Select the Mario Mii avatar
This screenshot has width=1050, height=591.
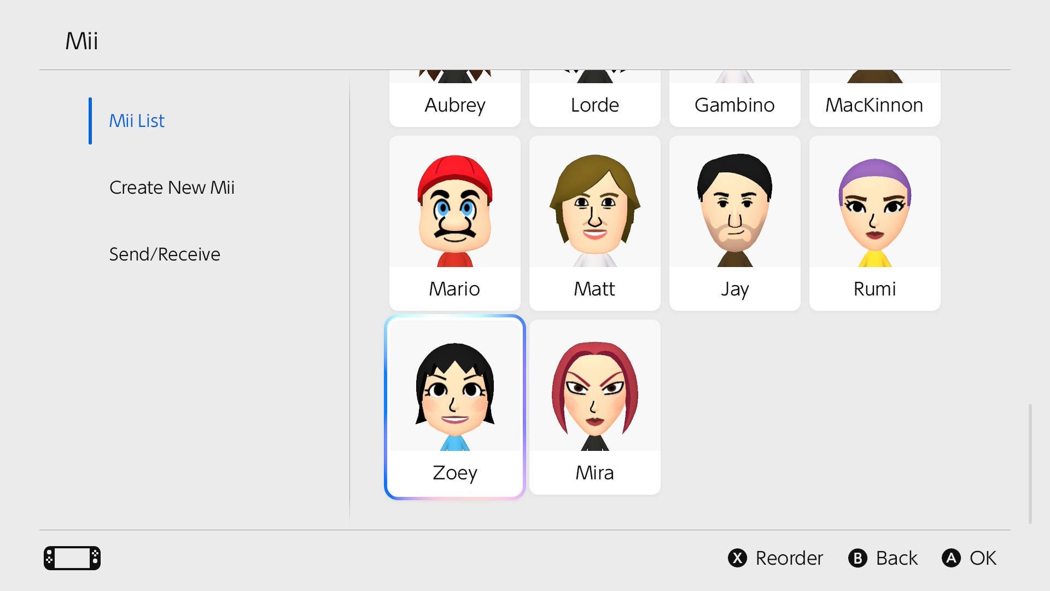454,211
